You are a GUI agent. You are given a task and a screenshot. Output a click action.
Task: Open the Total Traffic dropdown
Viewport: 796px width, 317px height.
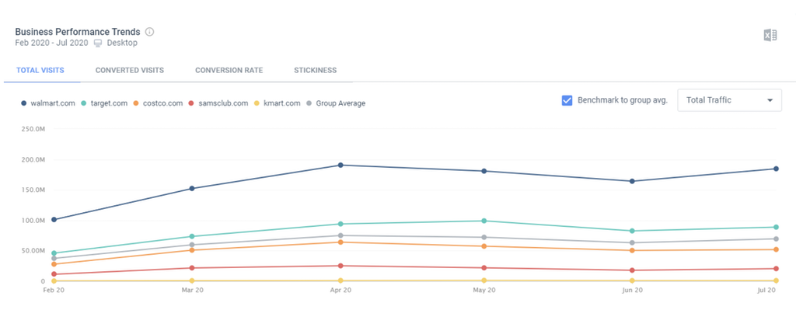tap(729, 99)
